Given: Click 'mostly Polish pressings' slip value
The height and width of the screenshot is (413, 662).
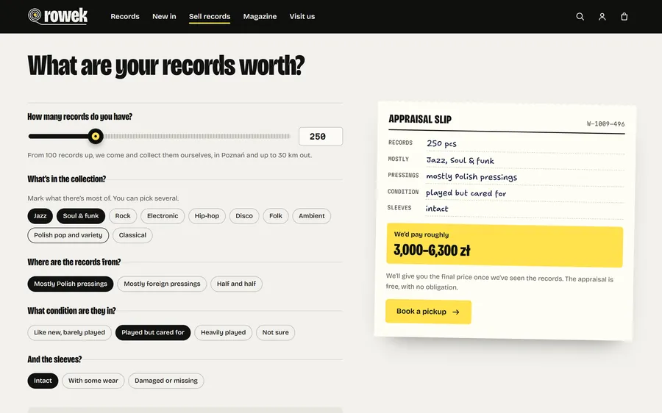Looking at the screenshot, I should click(471, 177).
